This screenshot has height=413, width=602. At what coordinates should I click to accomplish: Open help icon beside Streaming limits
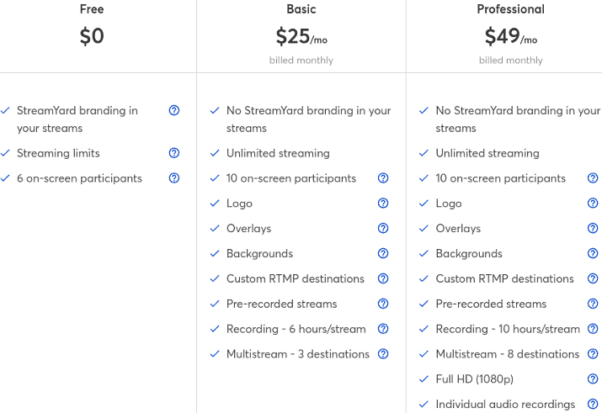(174, 153)
